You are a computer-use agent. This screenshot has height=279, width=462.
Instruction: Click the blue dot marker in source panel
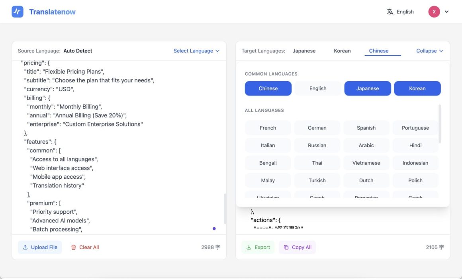(x=214, y=228)
